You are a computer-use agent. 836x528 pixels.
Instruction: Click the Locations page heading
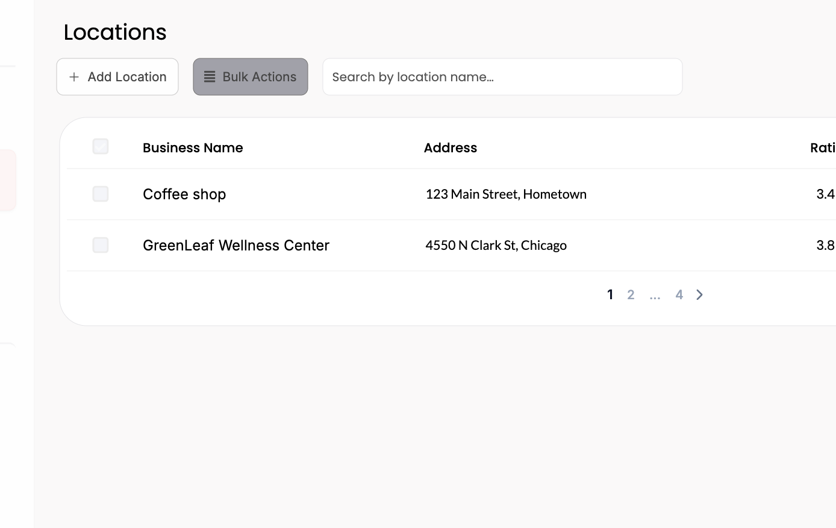[x=115, y=33]
